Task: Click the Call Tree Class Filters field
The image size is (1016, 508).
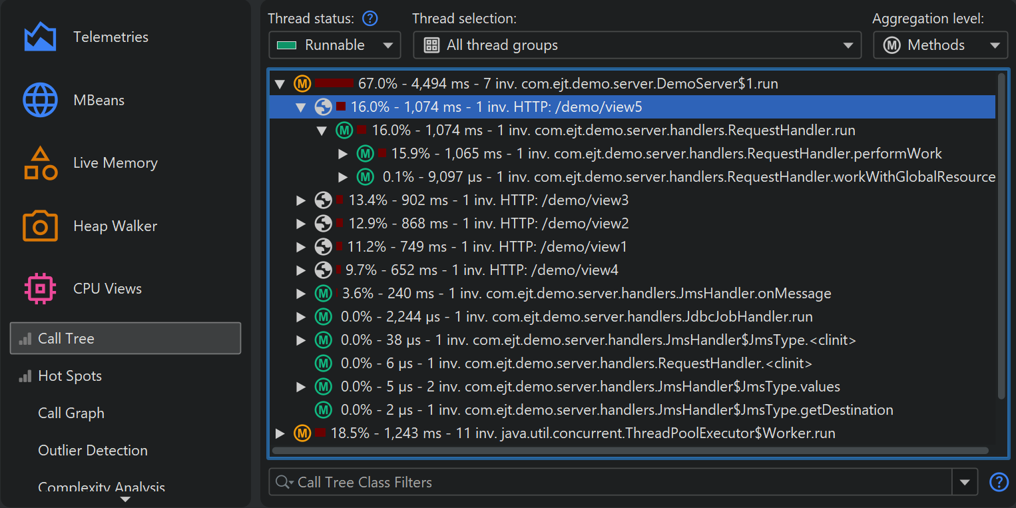Action: (619, 483)
